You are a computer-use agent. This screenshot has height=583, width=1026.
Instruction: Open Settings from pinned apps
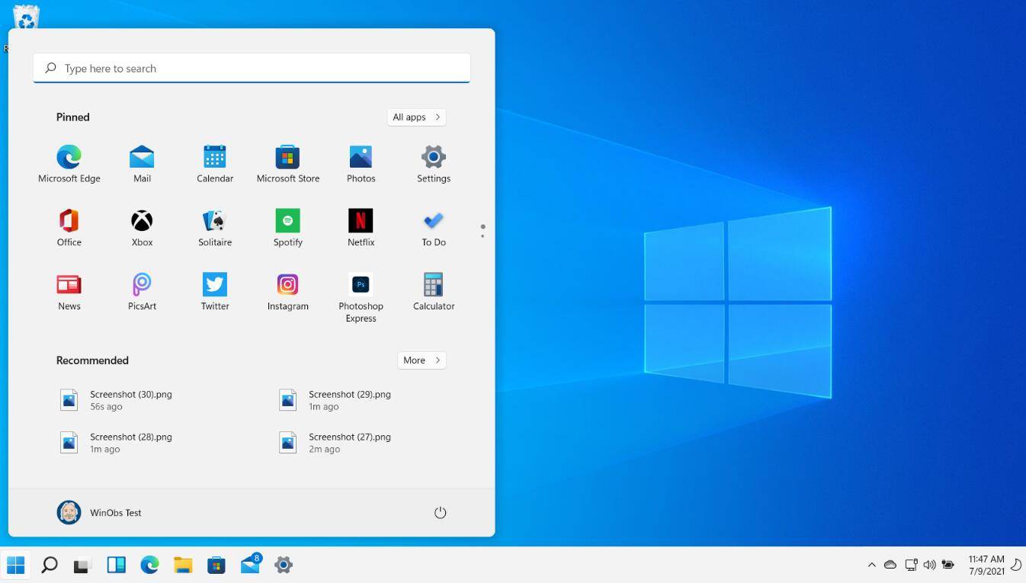click(x=434, y=164)
